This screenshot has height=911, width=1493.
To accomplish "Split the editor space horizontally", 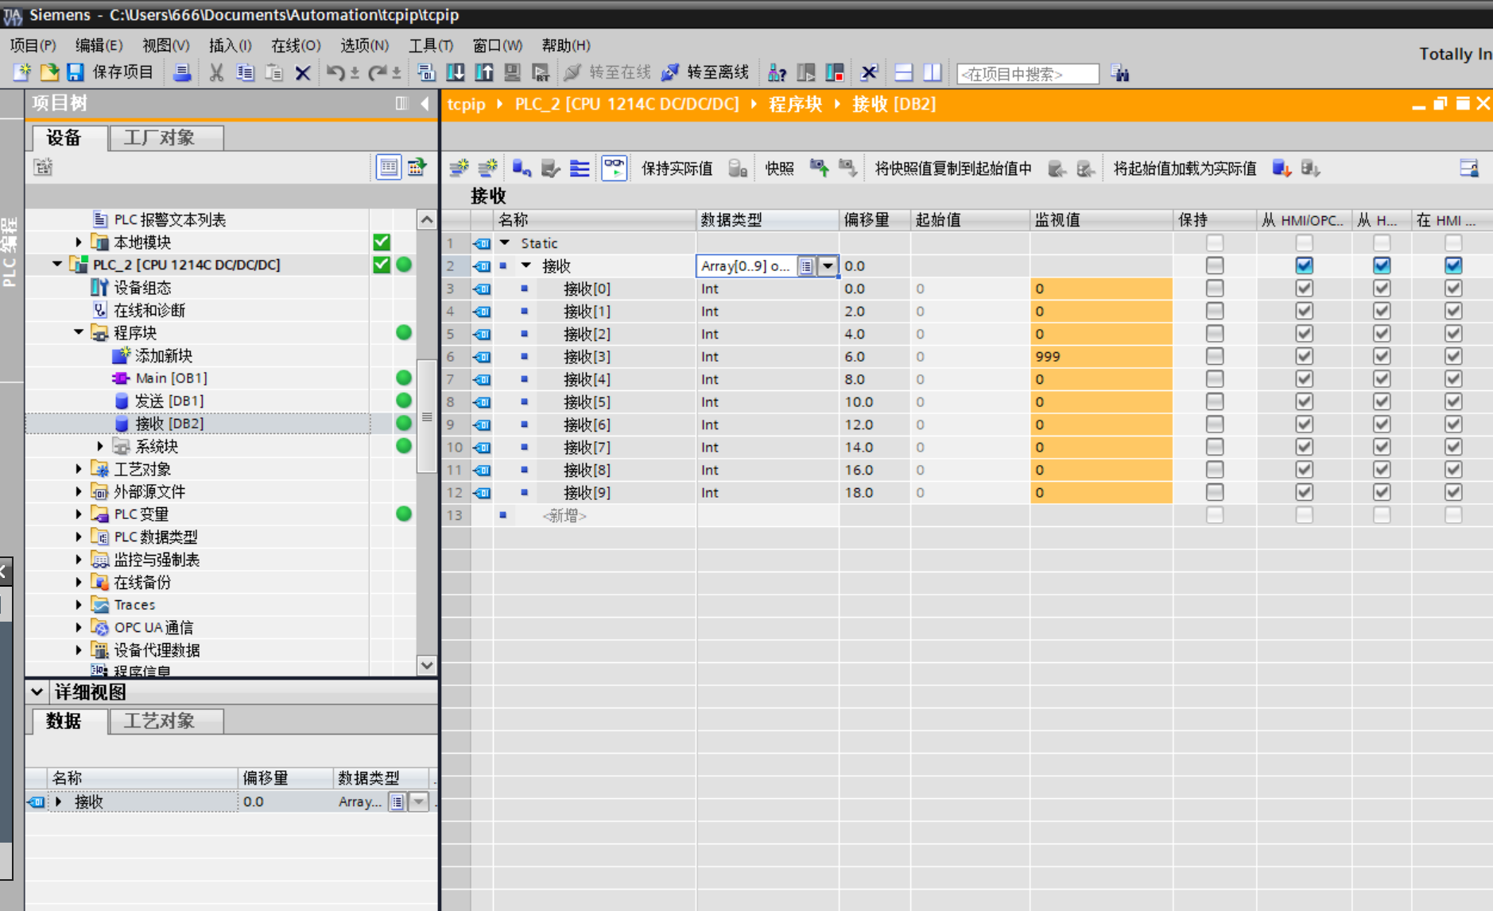I will pyautogui.click(x=904, y=73).
